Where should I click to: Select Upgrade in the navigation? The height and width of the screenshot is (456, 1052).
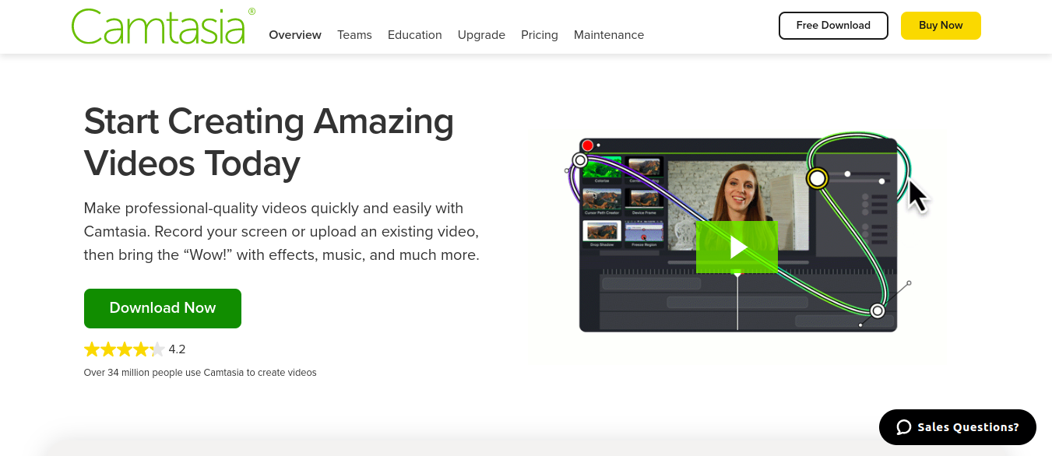481,35
